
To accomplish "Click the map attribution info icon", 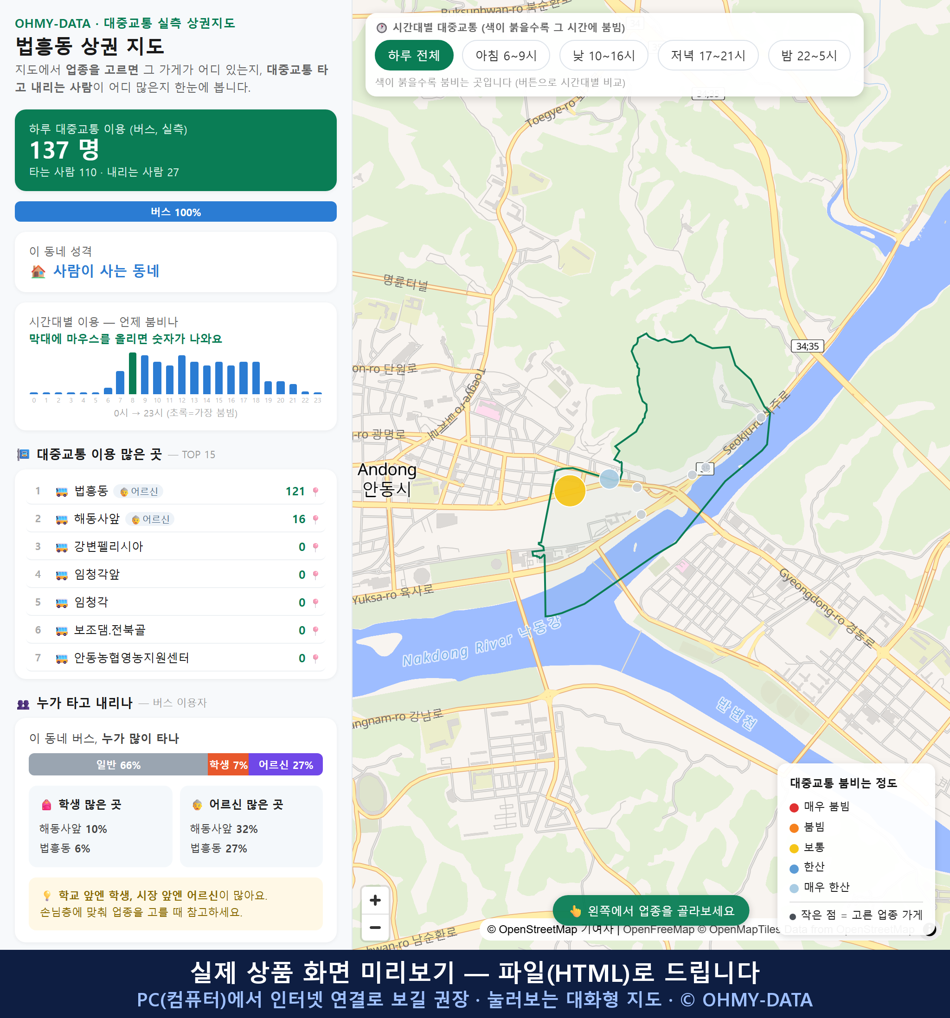I will 930,929.
